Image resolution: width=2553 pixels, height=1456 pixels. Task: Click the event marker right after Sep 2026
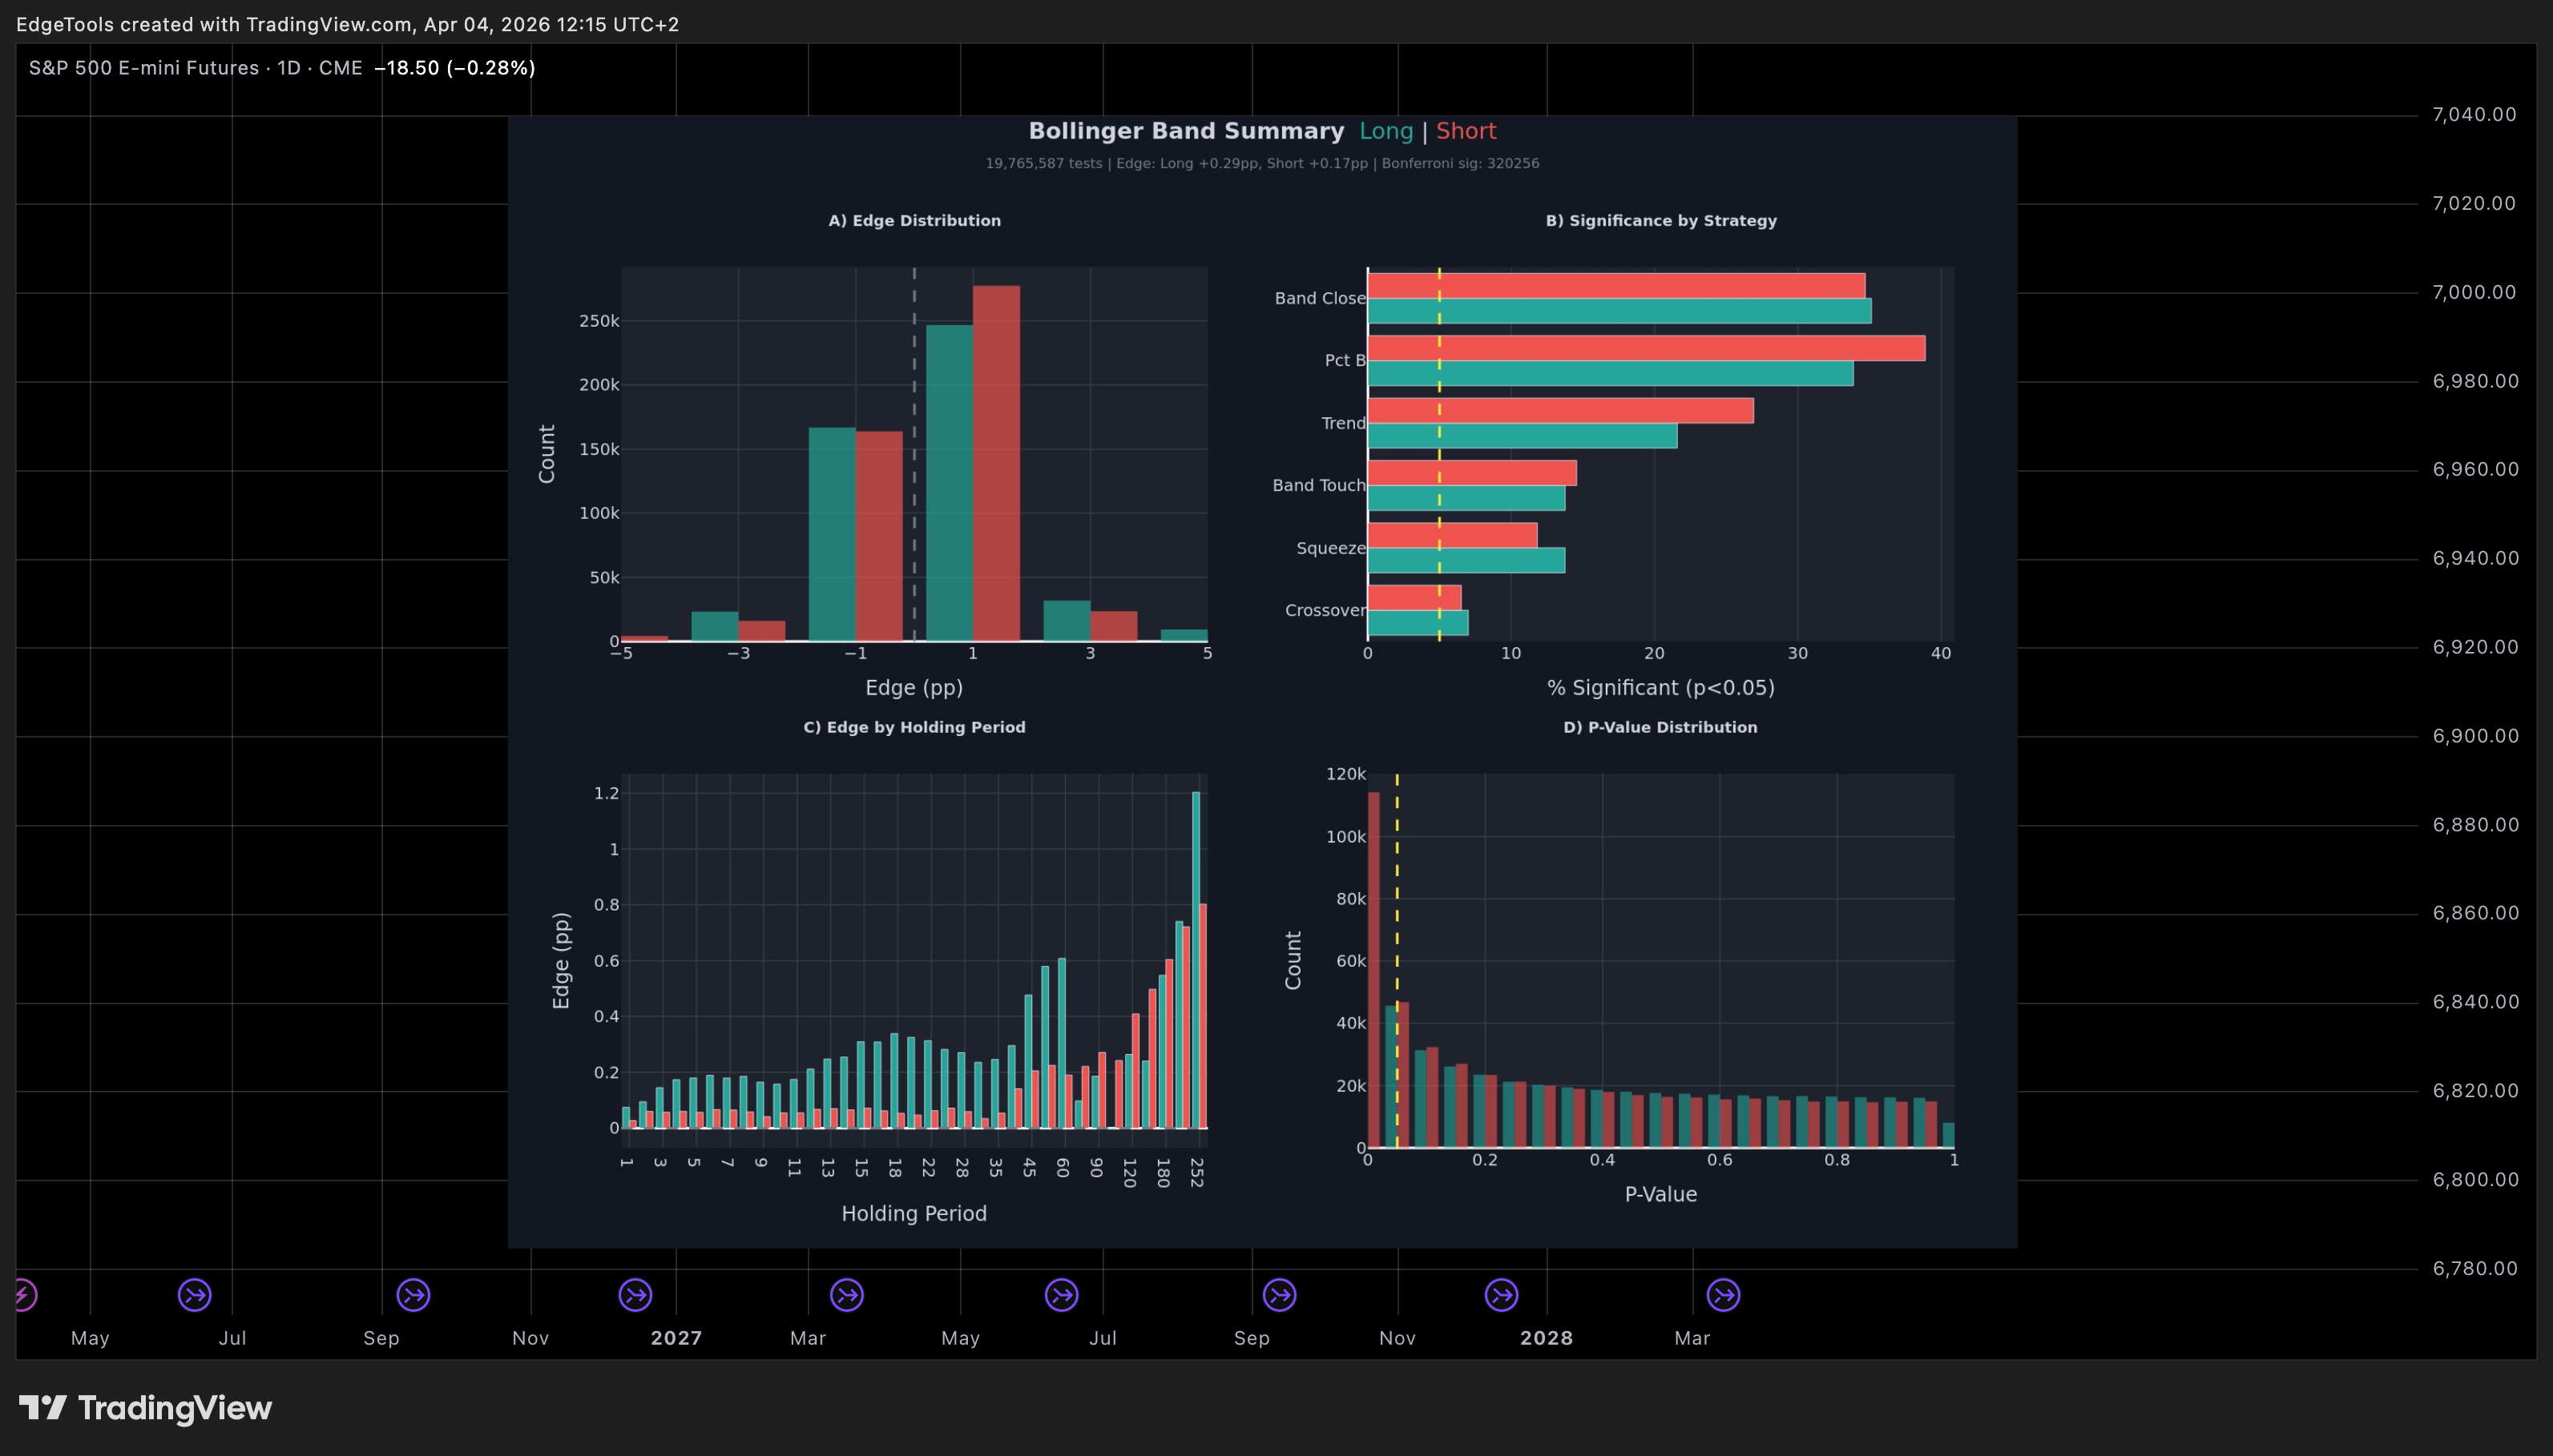413,1295
